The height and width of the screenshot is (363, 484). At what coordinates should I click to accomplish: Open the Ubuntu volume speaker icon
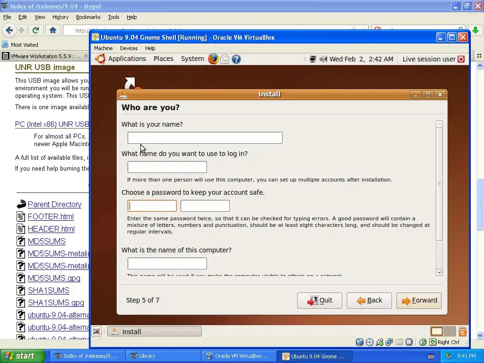[323, 59]
